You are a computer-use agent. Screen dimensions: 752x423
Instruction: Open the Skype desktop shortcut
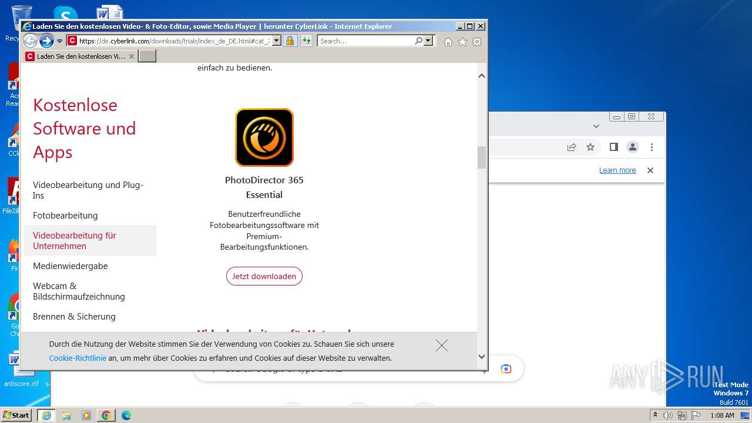(x=65, y=12)
